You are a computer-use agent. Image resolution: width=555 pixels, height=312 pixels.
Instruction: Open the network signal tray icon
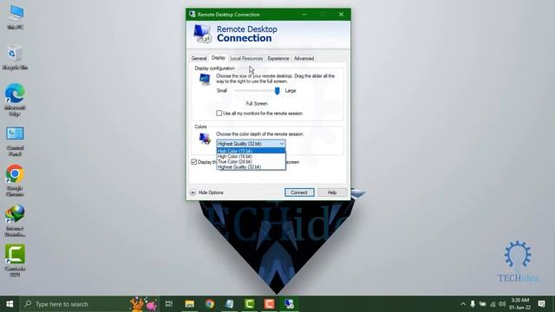[493, 304]
